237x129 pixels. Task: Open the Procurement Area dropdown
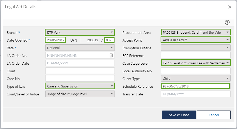(196, 32)
